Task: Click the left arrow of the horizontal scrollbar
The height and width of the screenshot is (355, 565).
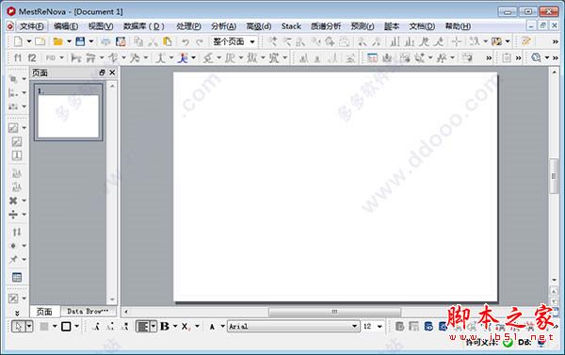Action: 126,312
